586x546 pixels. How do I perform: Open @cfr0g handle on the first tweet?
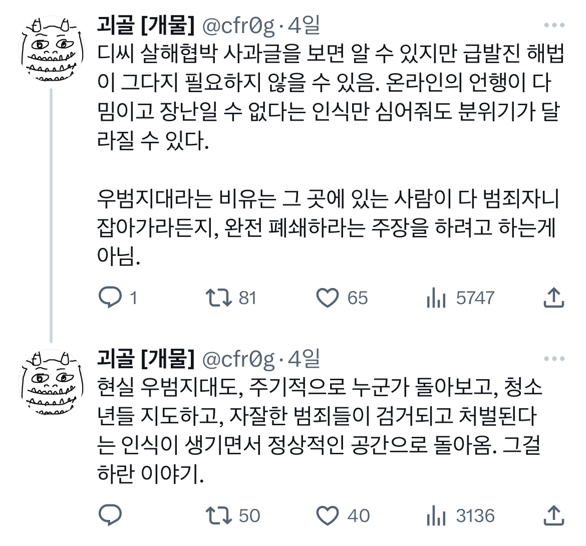[238, 25]
